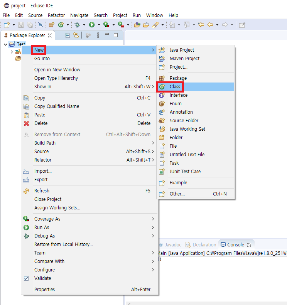Image resolution: width=287 pixels, height=305 pixels.
Task: Choose Maven Project in New submenu
Action: pyautogui.click(x=195, y=59)
